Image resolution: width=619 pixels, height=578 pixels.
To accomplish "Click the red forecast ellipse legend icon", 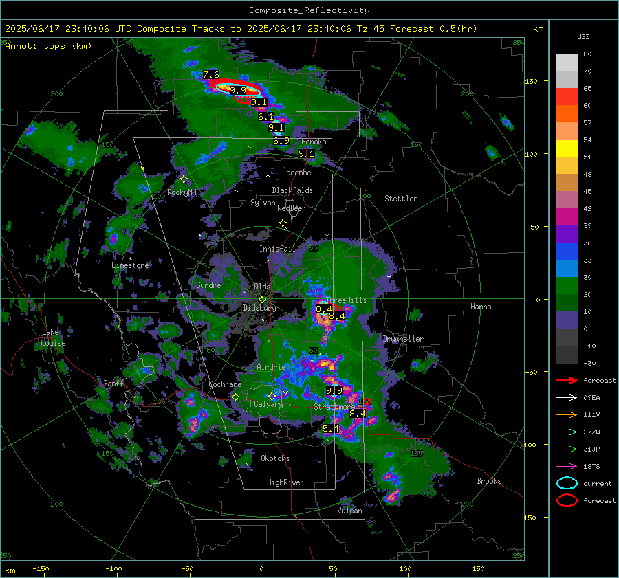I will point(567,500).
